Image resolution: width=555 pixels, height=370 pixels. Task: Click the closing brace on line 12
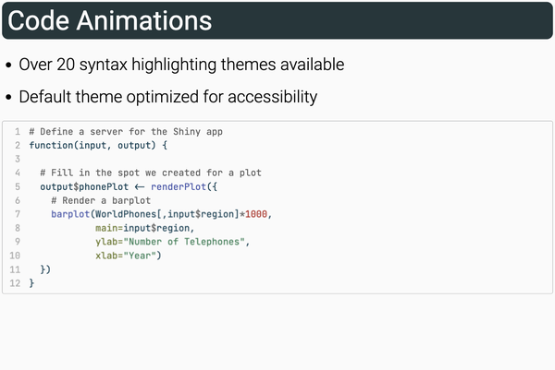(x=31, y=283)
